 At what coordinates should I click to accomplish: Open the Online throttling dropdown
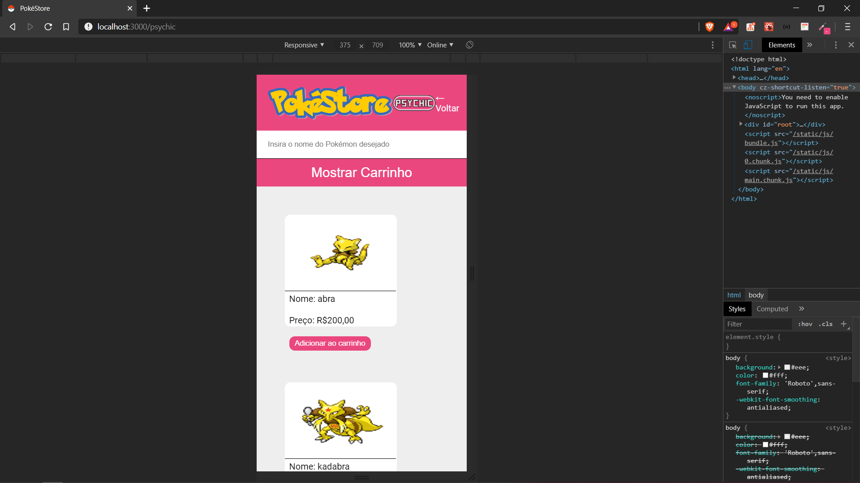[440, 45]
